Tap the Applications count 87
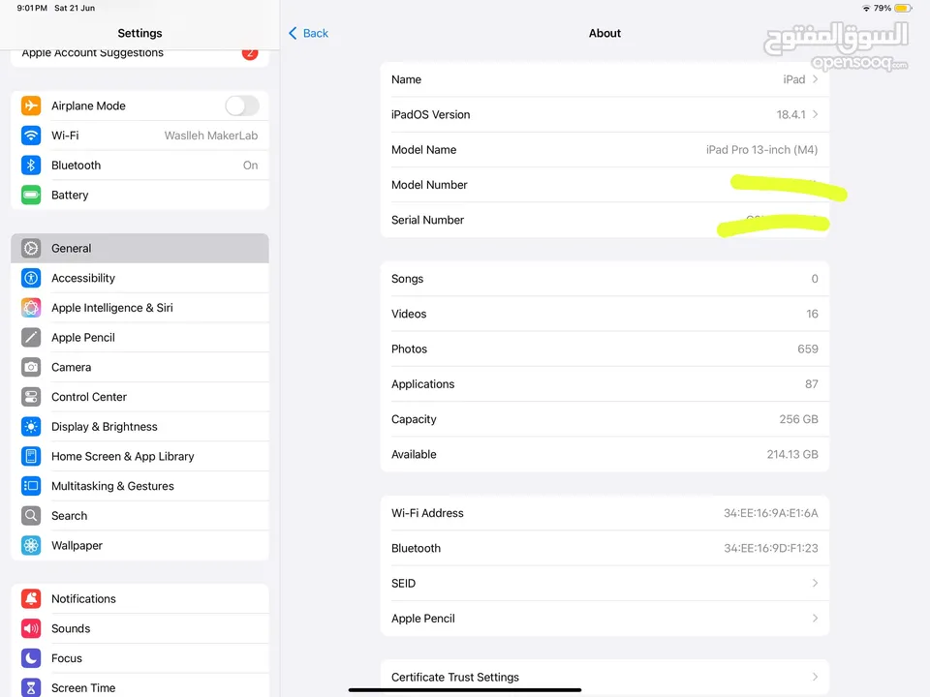Image resolution: width=930 pixels, height=697 pixels. pos(812,383)
